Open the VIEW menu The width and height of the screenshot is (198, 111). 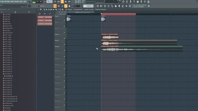(x=12, y=2)
